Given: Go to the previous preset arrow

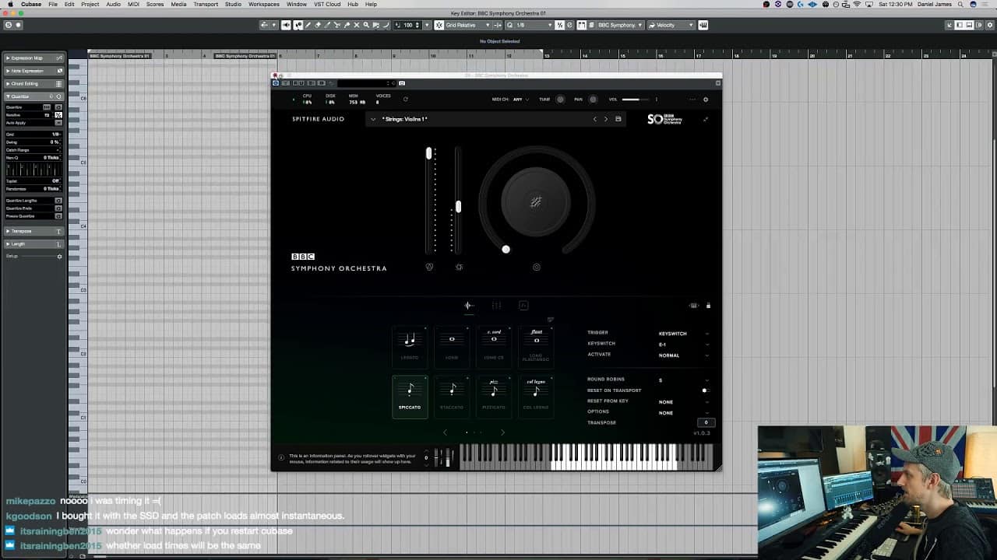Looking at the screenshot, I should pos(595,119).
